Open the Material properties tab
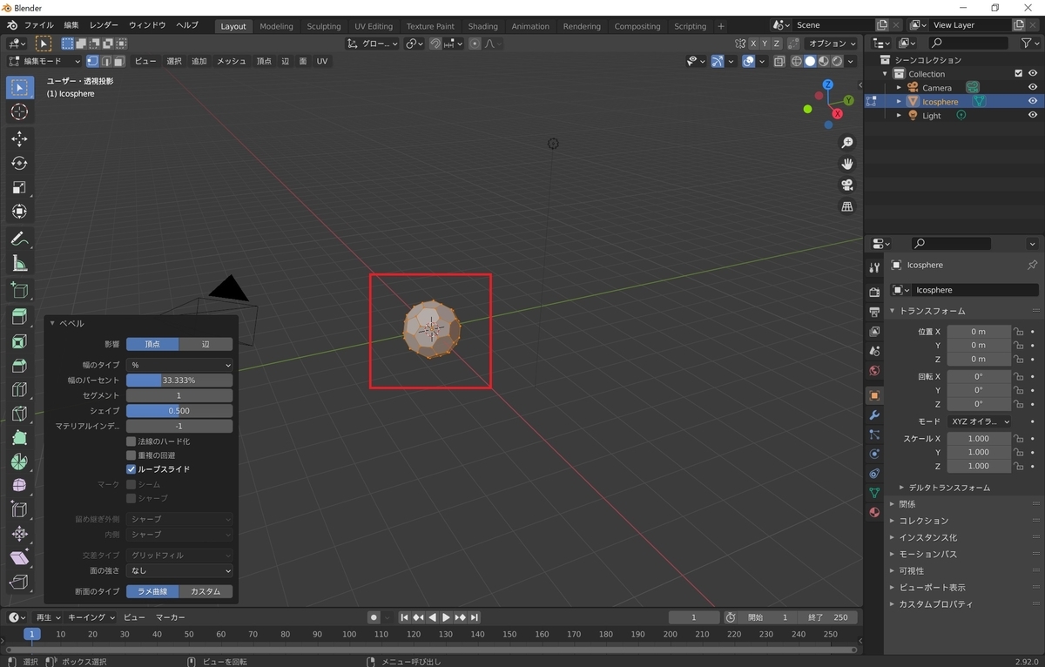This screenshot has height=667, width=1045. click(874, 512)
